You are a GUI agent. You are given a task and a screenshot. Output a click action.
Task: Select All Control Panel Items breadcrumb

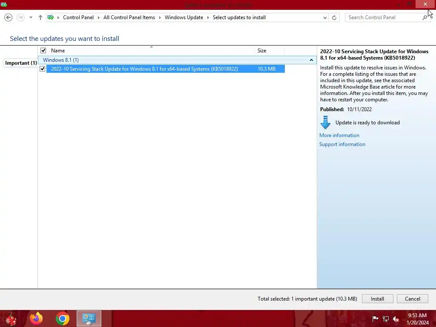point(129,17)
